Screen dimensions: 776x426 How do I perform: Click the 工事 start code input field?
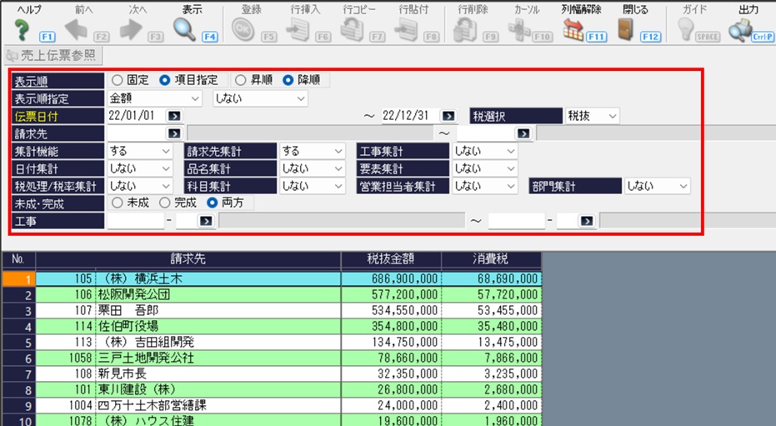(136, 221)
